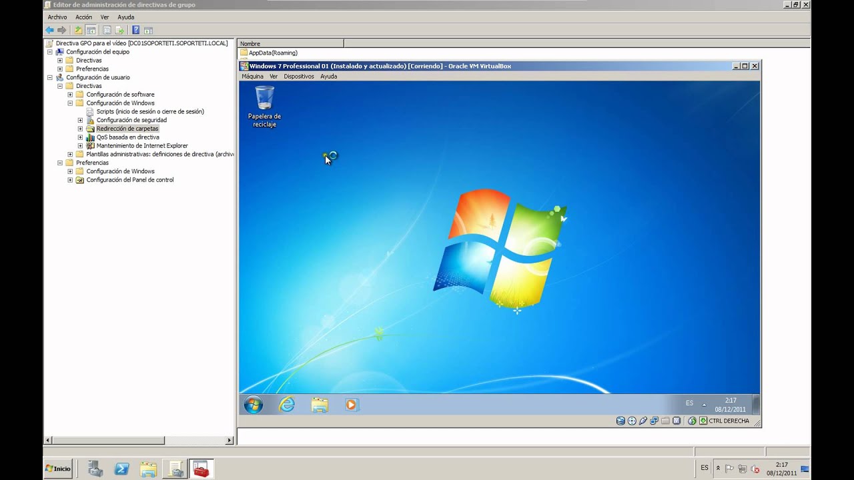
Task: Go up one level in the console tree
Action: click(x=79, y=30)
